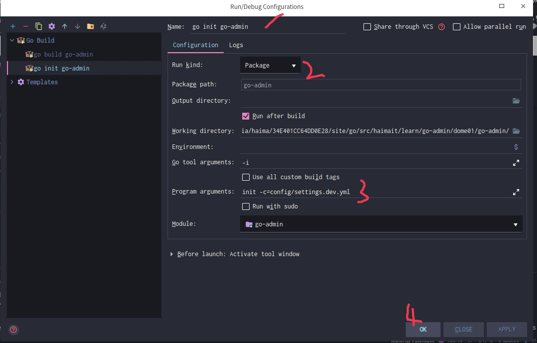The width and height of the screenshot is (537, 343).
Task: Expand the Templates tree node
Action: pyautogui.click(x=12, y=82)
